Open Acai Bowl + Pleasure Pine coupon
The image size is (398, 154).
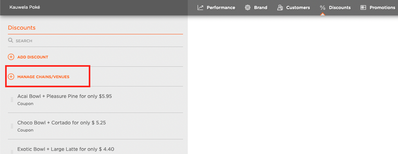(x=95, y=100)
